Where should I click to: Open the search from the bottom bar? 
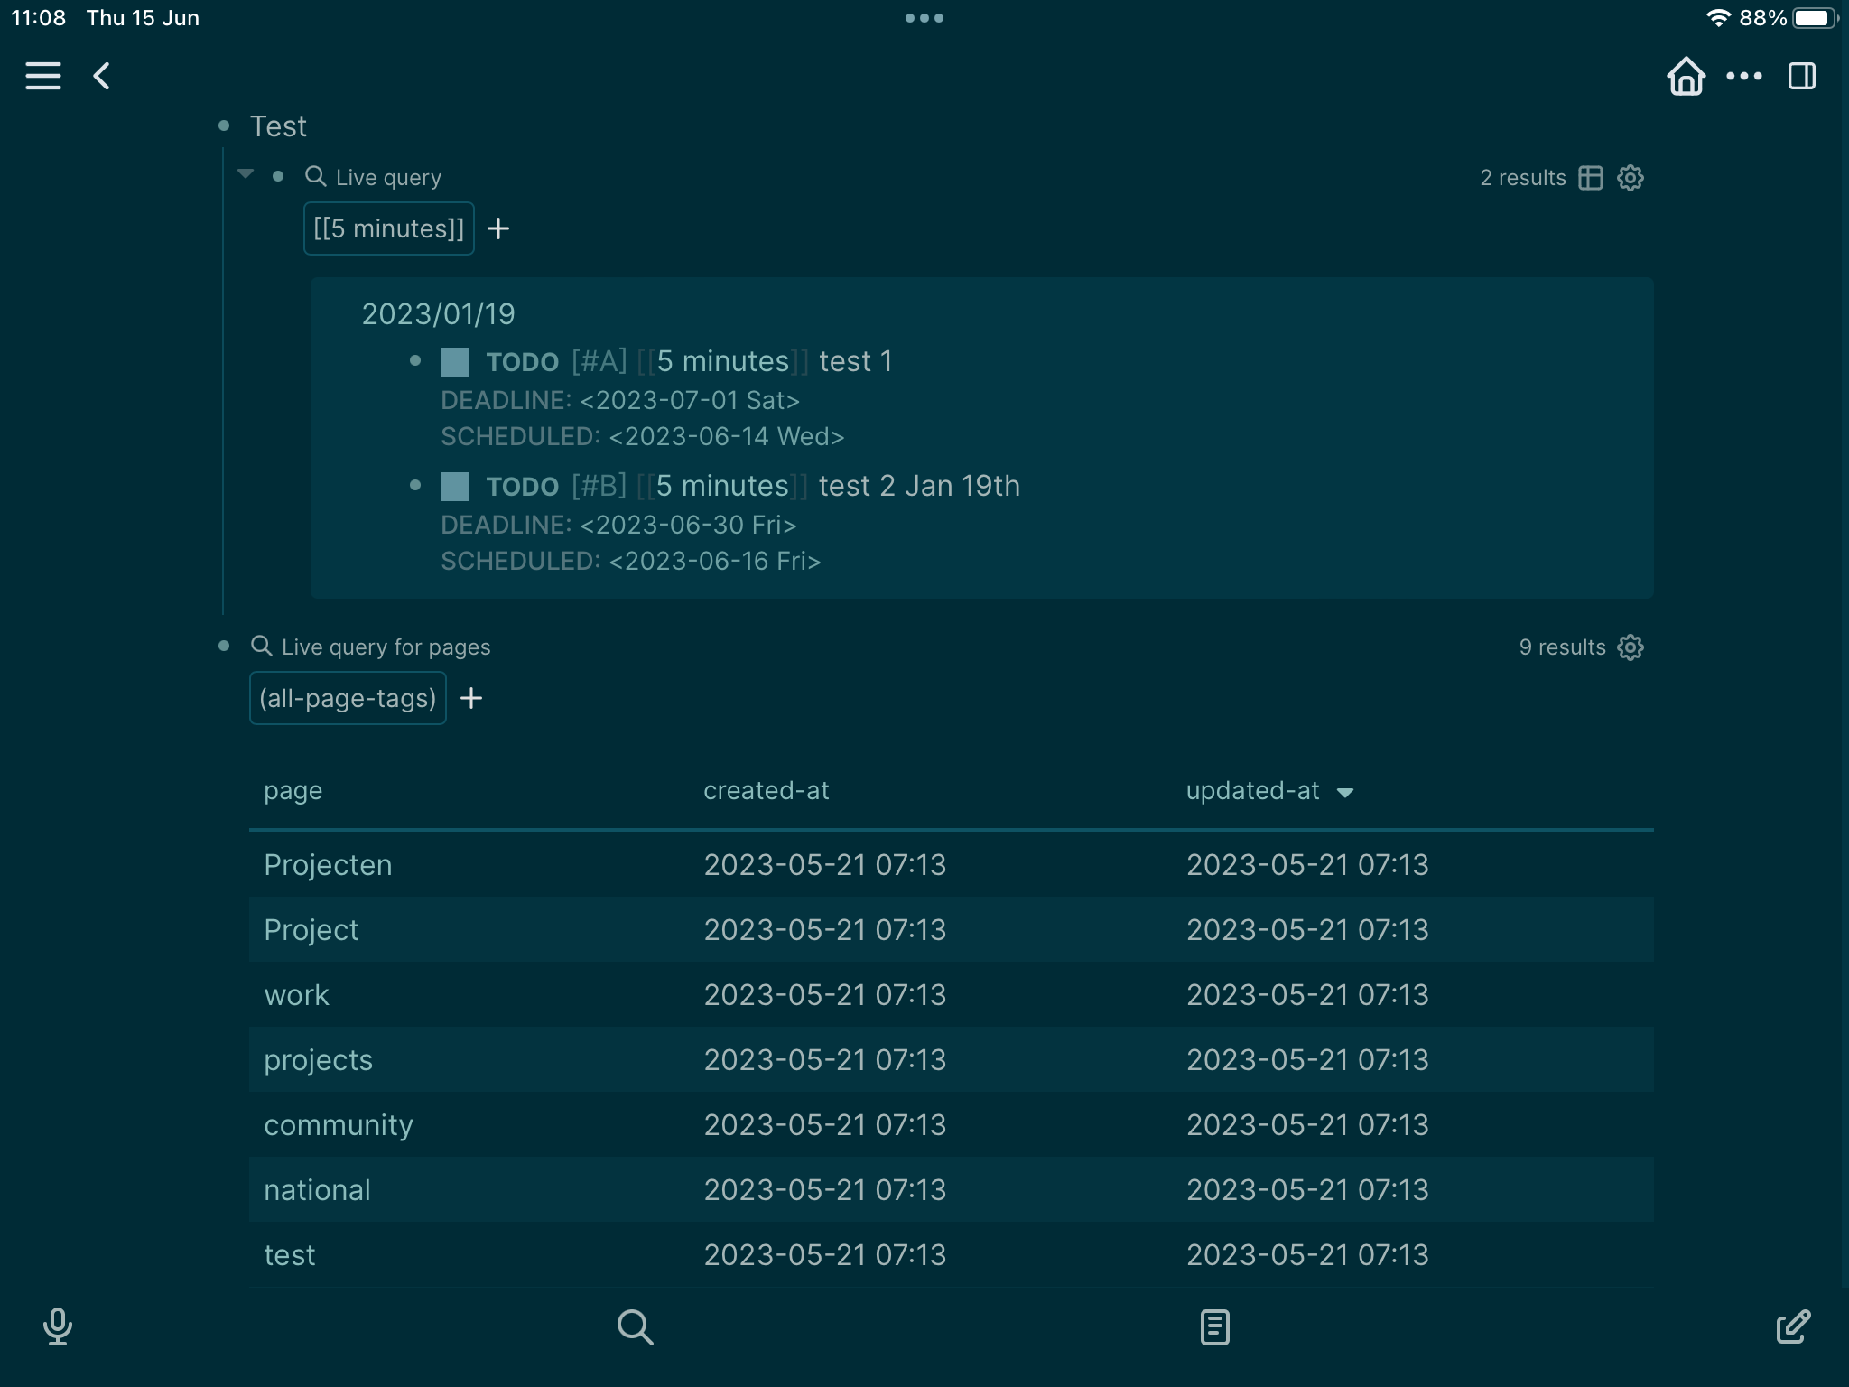[x=636, y=1328]
